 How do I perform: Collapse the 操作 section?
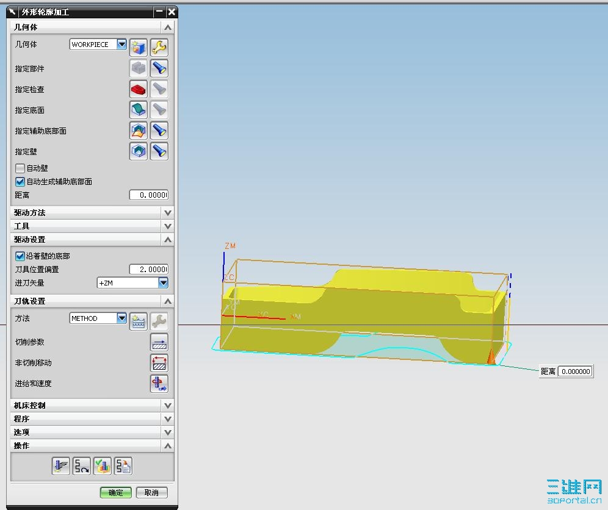[167, 446]
